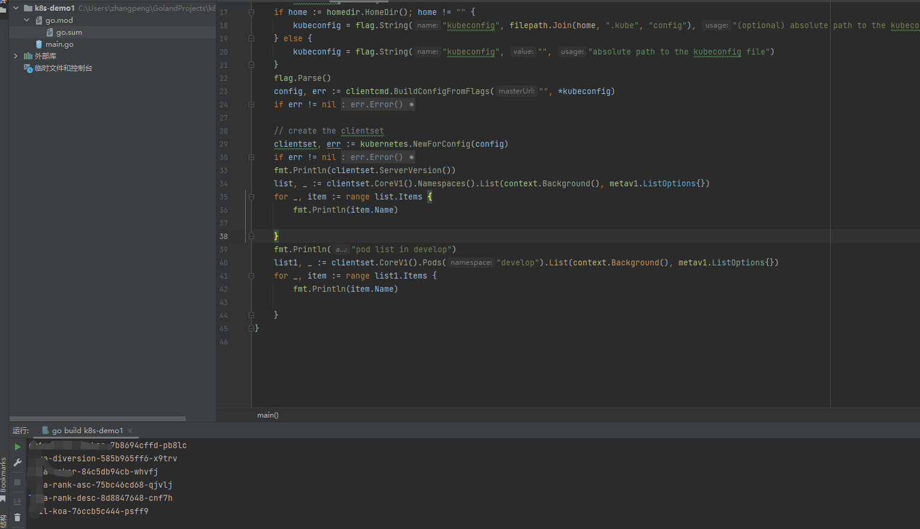Click main() breadcrumb below editor
The image size is (920, 529).
(x=268, y=415)
